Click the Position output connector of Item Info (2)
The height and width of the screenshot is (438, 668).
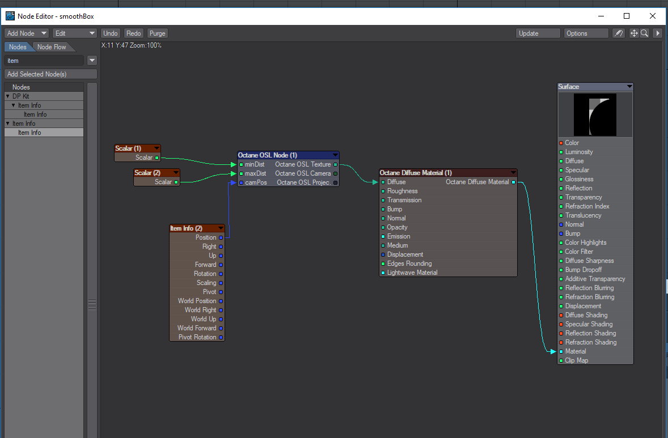tap(221, 237)
